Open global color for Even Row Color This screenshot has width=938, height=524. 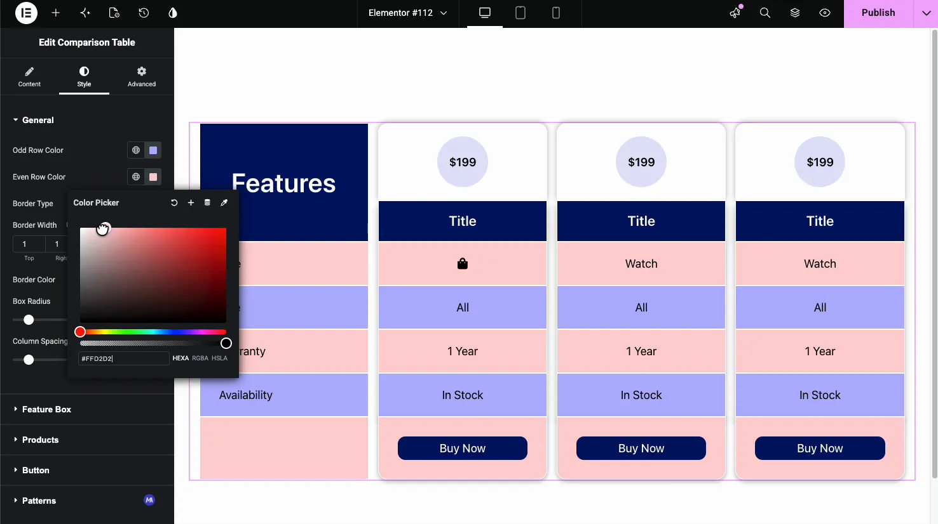[136, 177]
